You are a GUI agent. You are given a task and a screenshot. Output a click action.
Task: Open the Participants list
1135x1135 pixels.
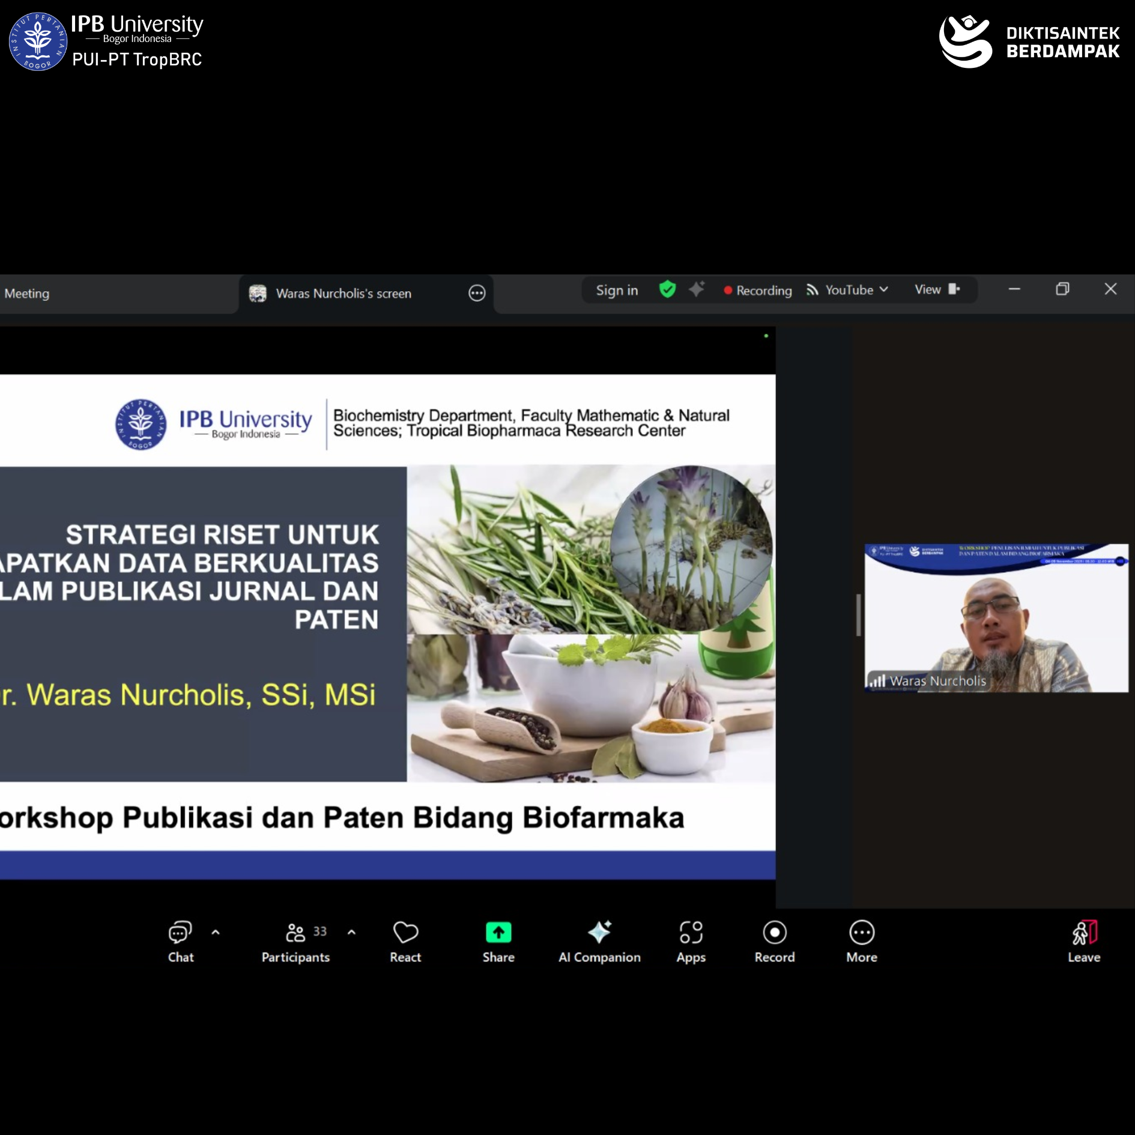[x=295, y=941]
